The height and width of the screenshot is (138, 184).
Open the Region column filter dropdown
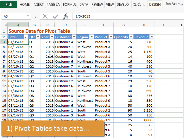91,37
